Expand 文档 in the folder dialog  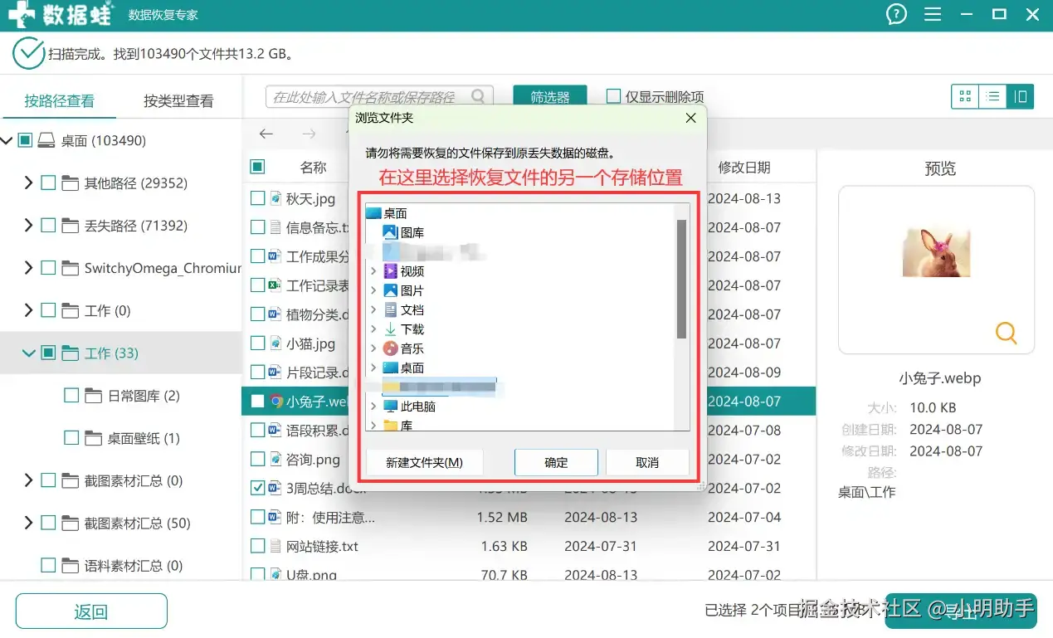(x=373, y=309)
